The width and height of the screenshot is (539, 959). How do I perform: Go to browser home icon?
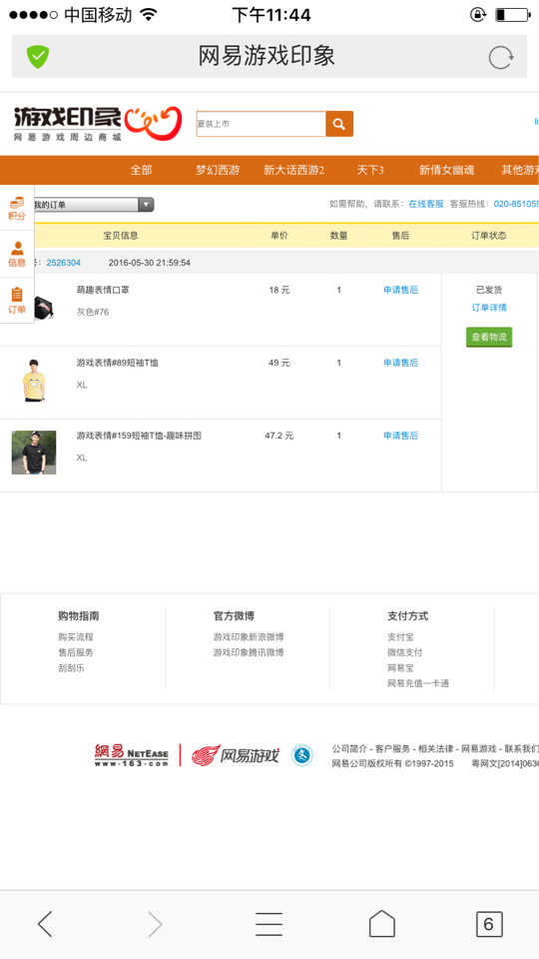(x=382, y=923)
